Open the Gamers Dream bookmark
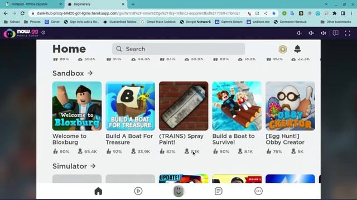This screenshot has width=357, height=200. click(x=229, y=22)
